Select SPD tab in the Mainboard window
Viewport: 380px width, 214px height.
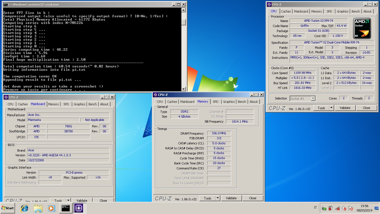[x=66, y=104]
